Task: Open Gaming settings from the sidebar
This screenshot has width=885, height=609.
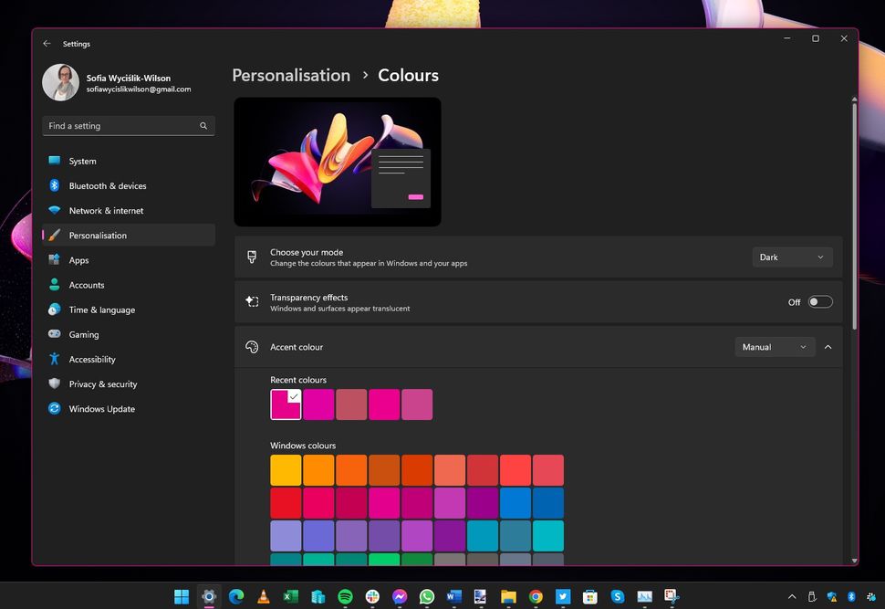Action: point(83,334)
